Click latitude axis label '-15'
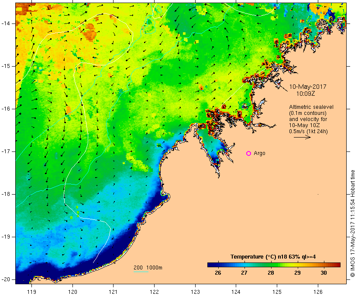358x296 pixels. coord(5,66)
